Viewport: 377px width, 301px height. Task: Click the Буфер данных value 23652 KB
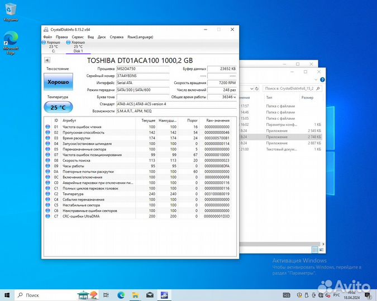click(222, 69)
